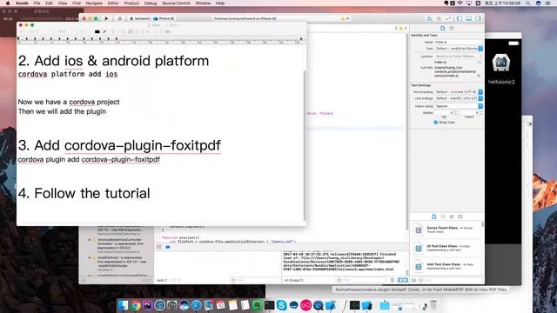557x313 pixels.
Task: Select the helloword scheme in Xcode toolbar
Action: coord(139,18)
